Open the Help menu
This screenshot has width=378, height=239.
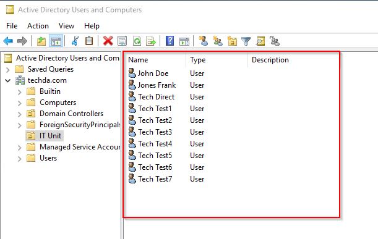click(92, 26)
